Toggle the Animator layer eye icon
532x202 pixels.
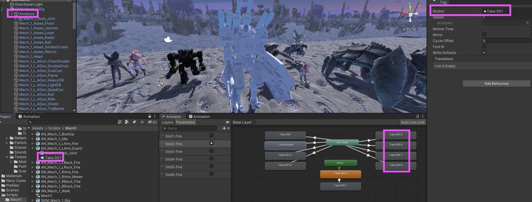click(227, 122)
